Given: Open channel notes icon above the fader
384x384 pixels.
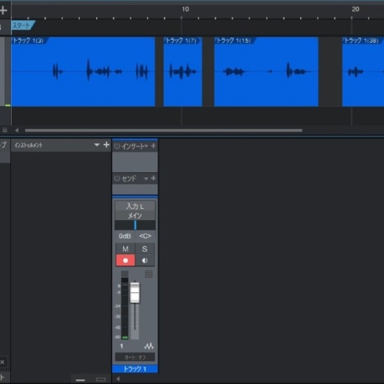Looking at the screenshot, I should pyautogui.click(x=148, y=274).
